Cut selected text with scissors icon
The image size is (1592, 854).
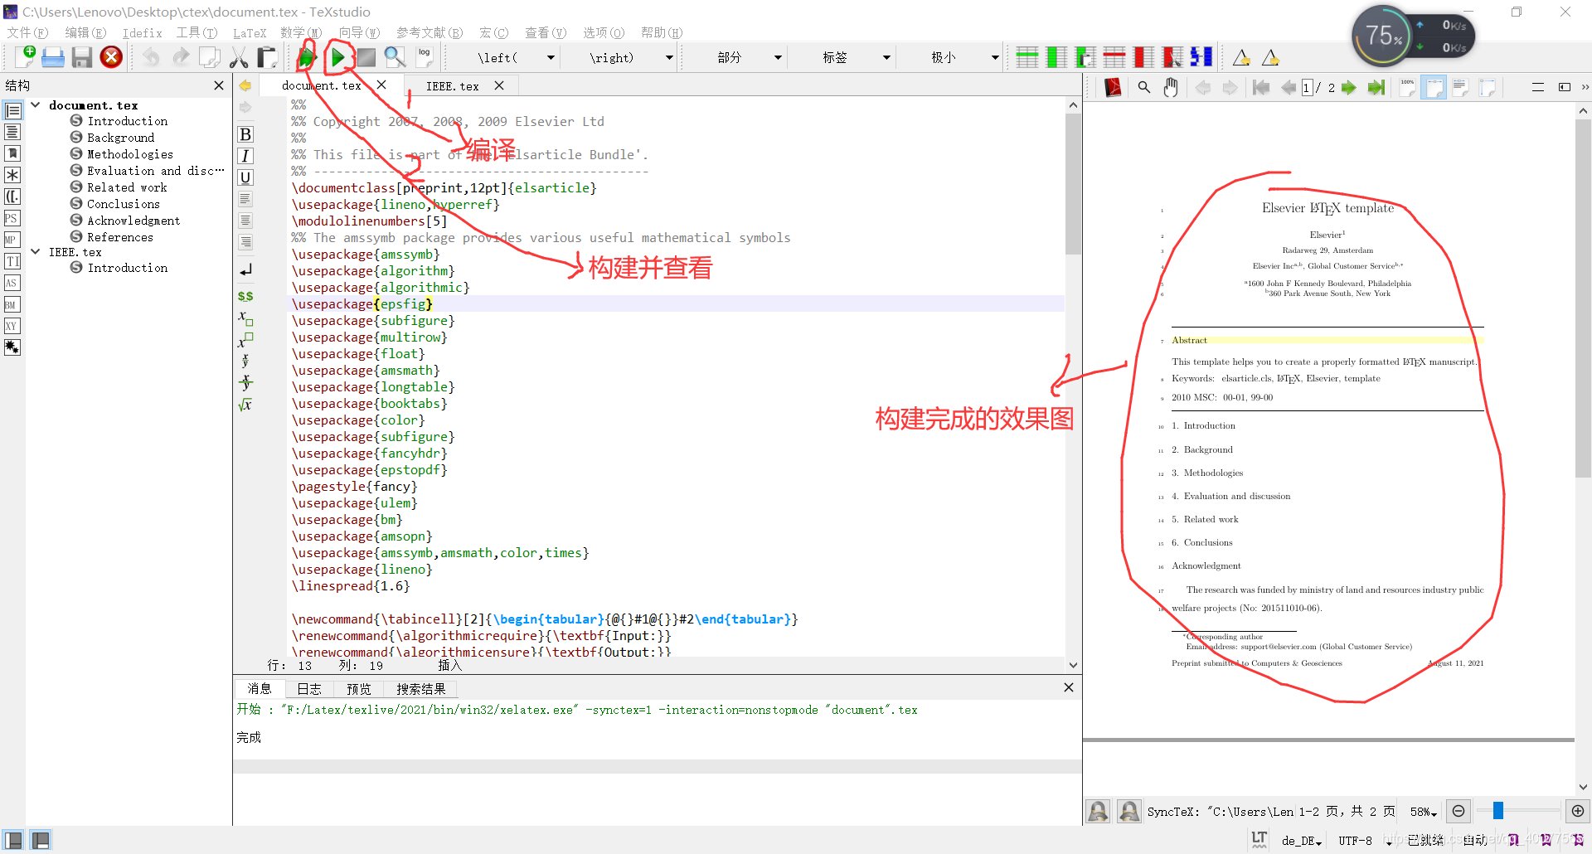[239, 57]
